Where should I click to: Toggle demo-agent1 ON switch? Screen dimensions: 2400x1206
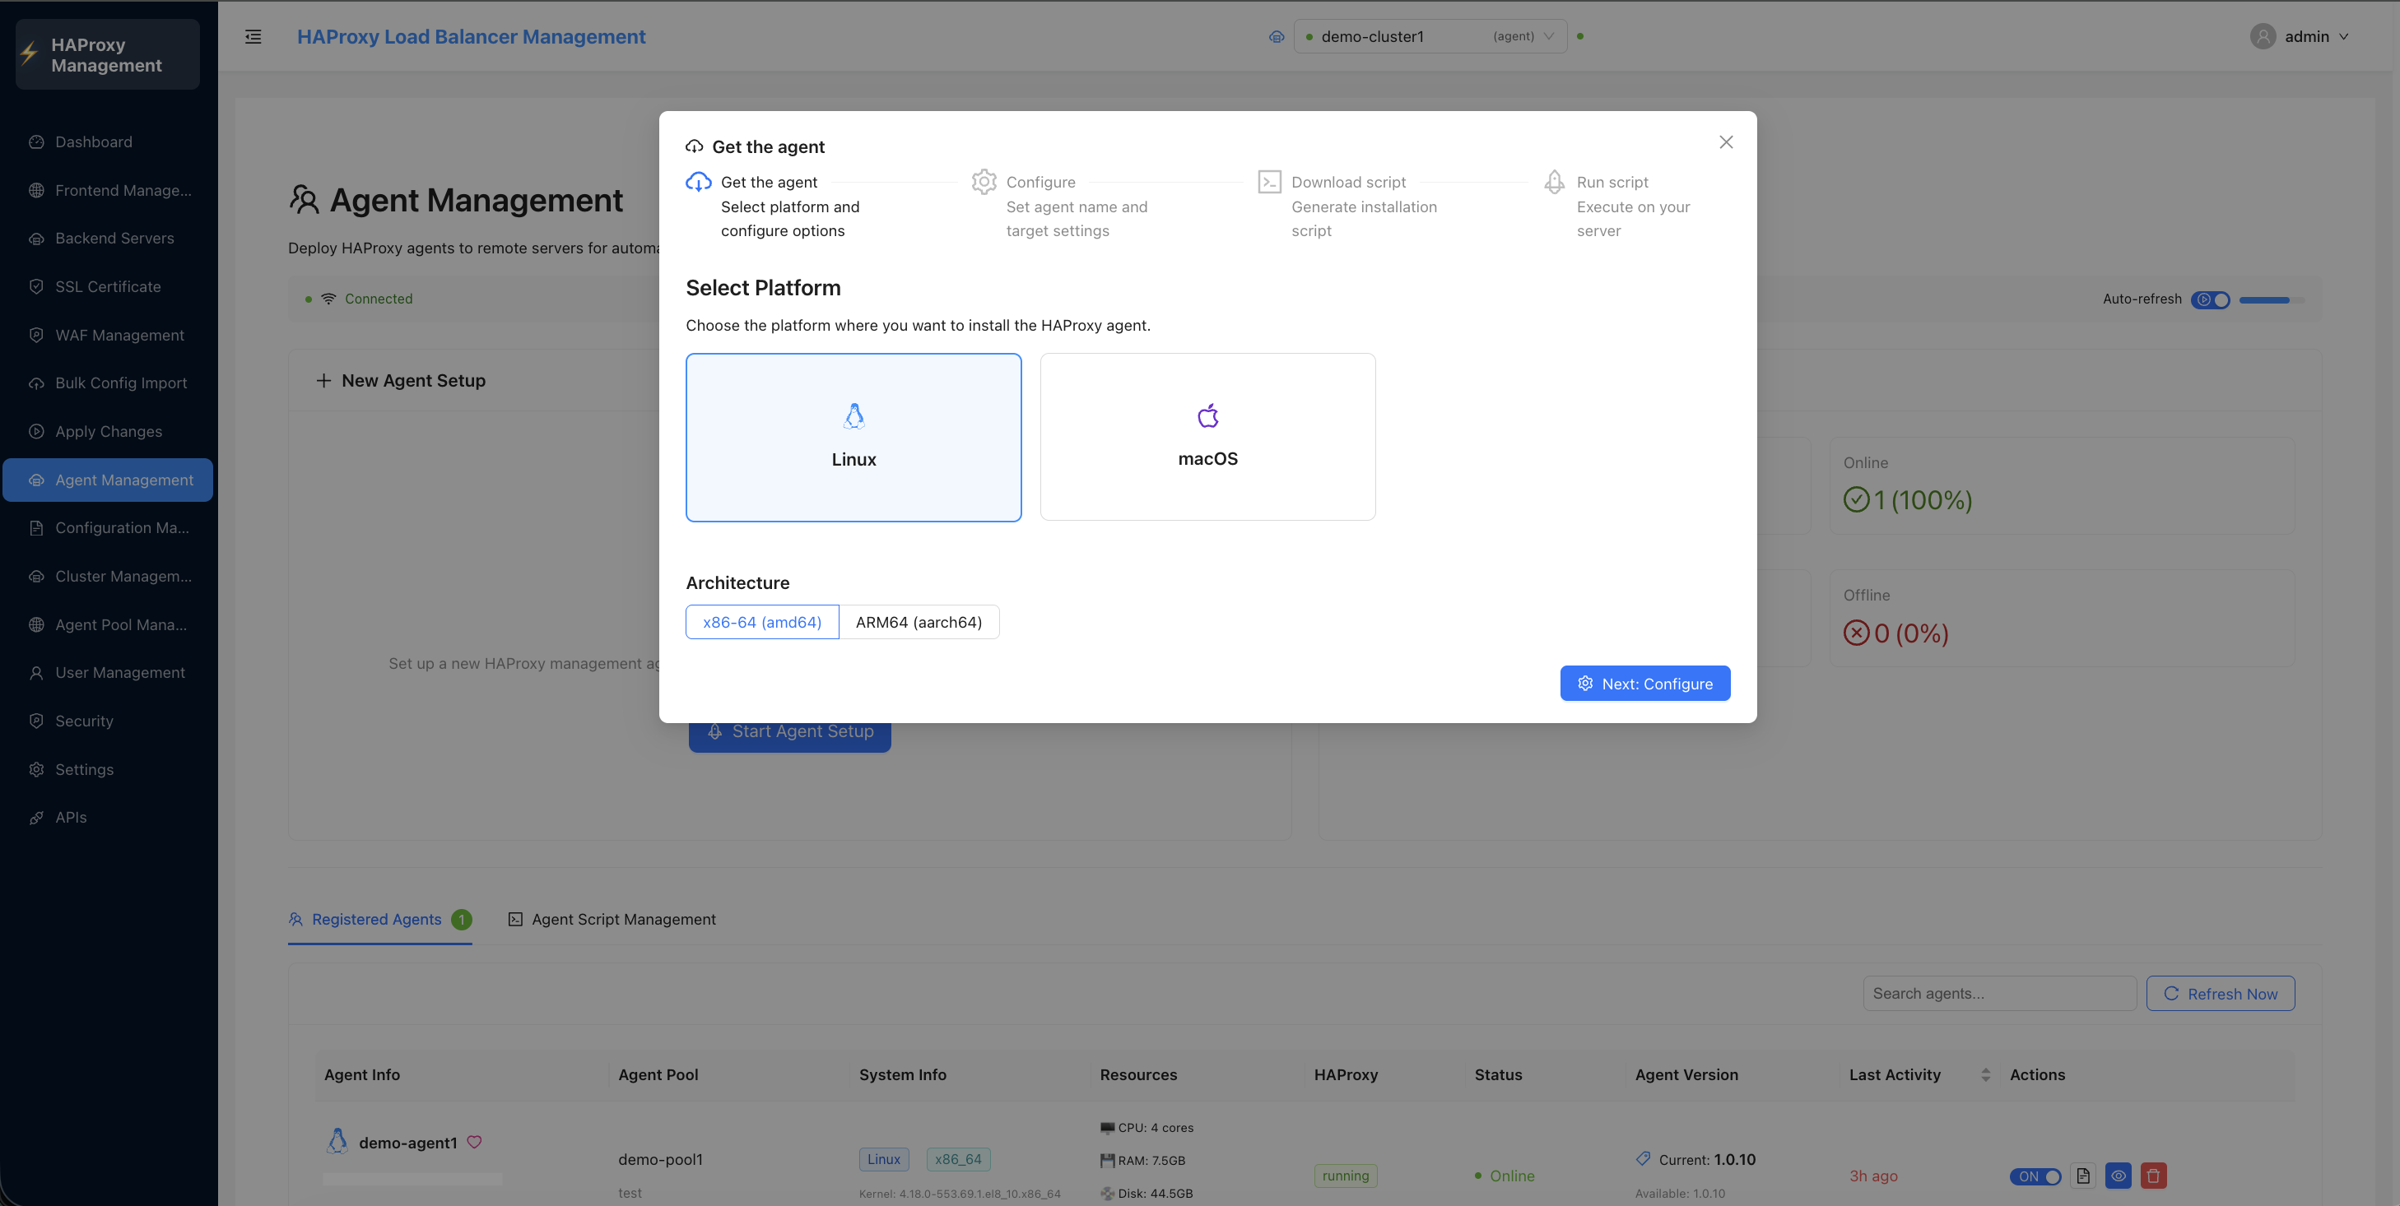2035,1176
